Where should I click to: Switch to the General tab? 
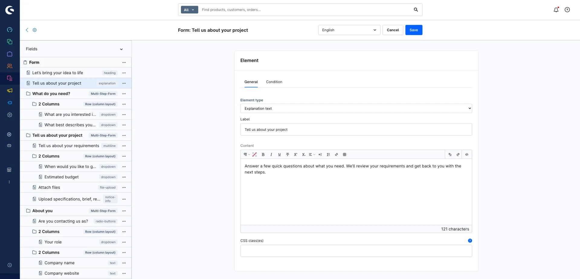pyautogui.click(x=251, y=82)
